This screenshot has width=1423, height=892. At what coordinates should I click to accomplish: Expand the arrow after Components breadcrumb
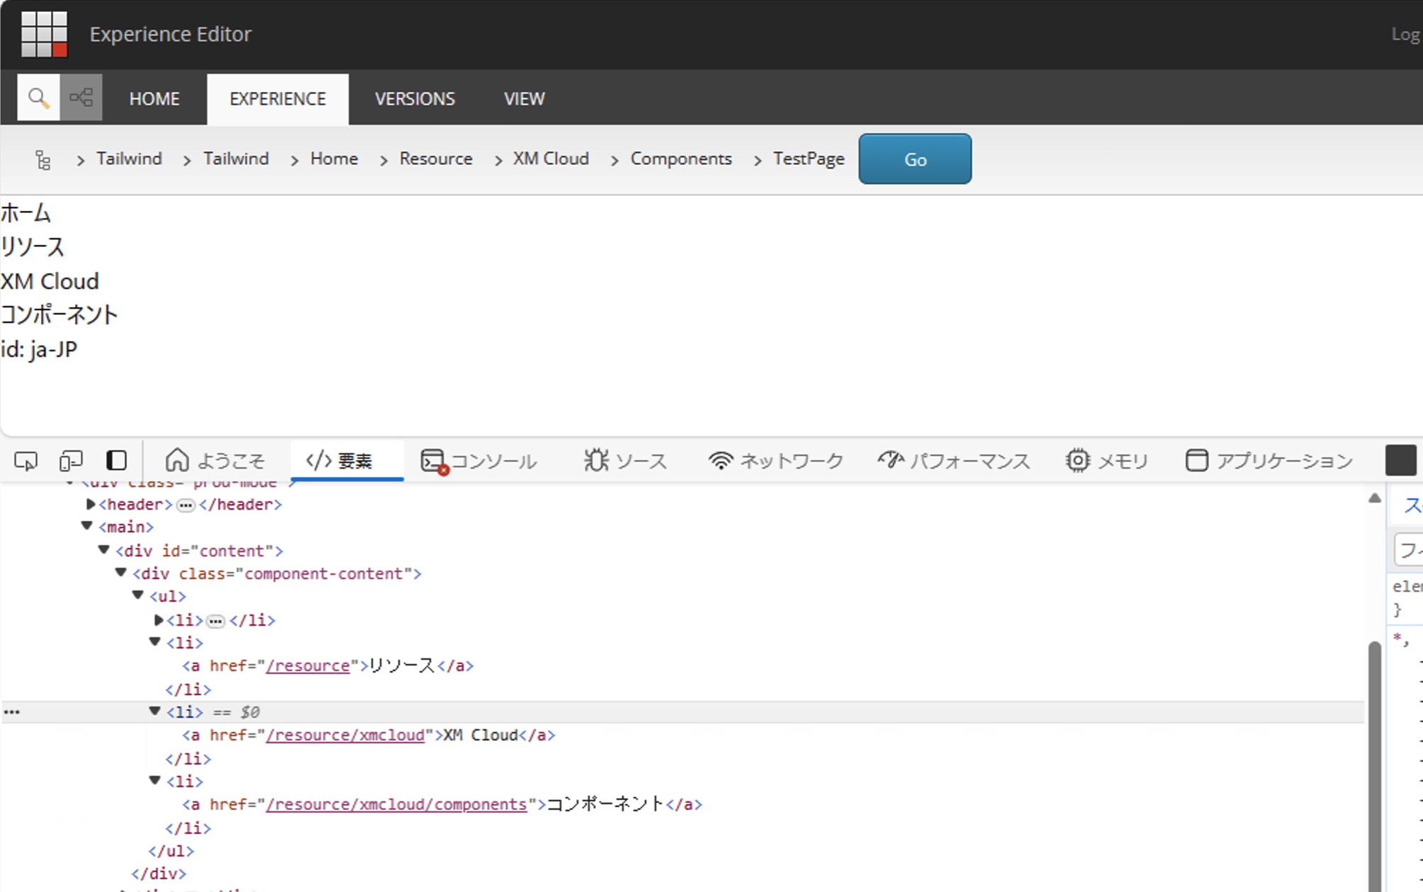tap(758, 161)
